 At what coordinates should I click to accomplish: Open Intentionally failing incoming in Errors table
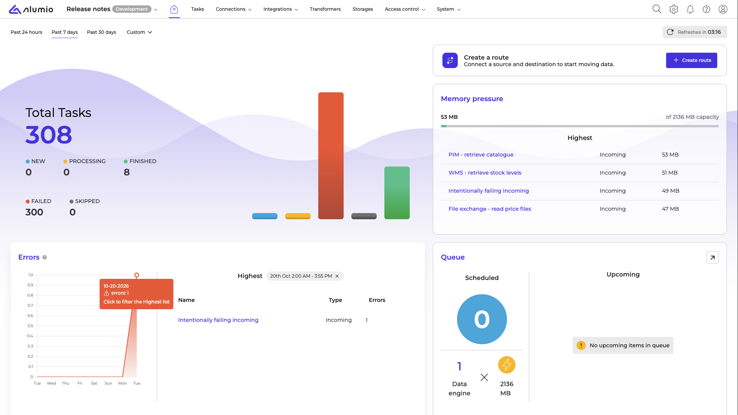[218, 320]
